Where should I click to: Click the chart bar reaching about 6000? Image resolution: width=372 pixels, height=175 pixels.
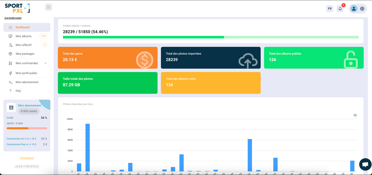pos(250,155)
